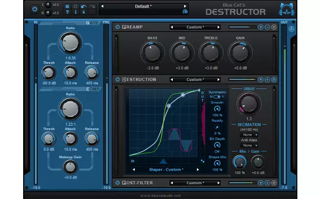Open the Anti Alias None dropdown

click(249, 146)
